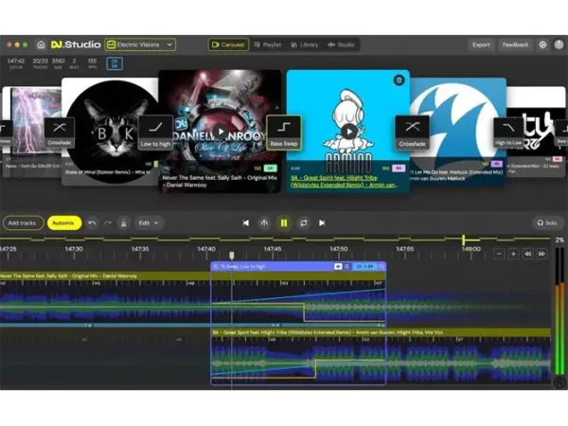
Task: Click the Great Spirit feat. Hilight Tribe link
Action: 344,181
